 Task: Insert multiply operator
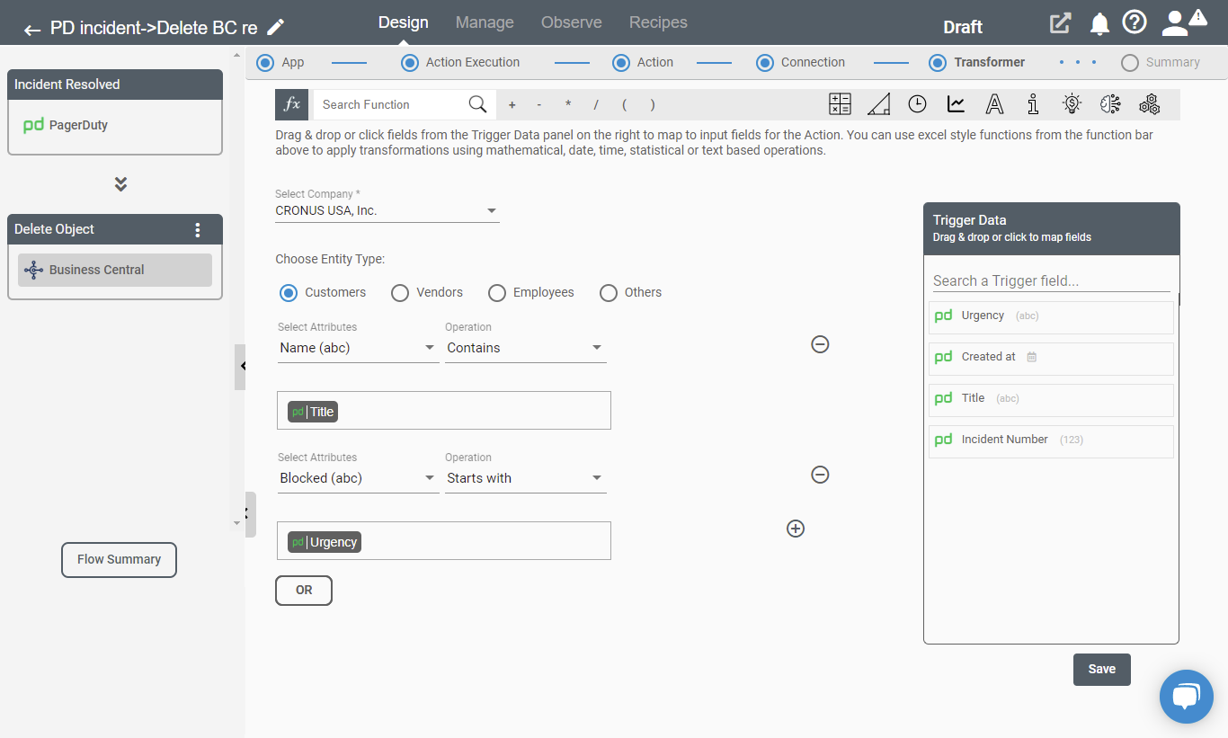568,105
